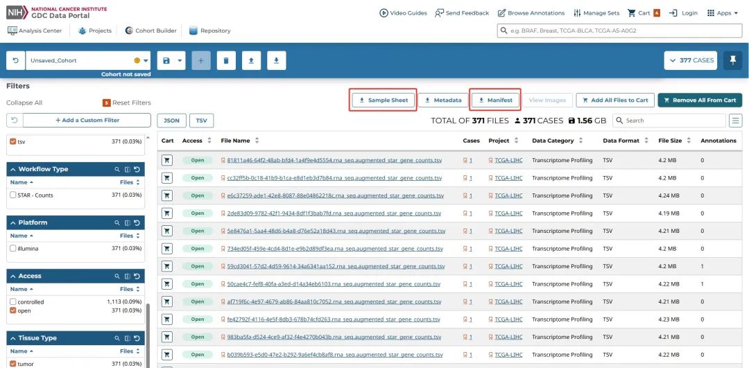This screenshot has height=368, width=749.
Task: Click the files Search input field
Action: pyautogui.click(x=673, y=121)
